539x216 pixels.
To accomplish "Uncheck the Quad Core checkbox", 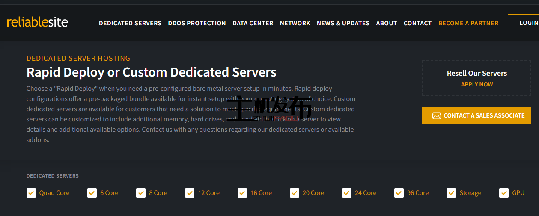I will (x=31, y=193).
